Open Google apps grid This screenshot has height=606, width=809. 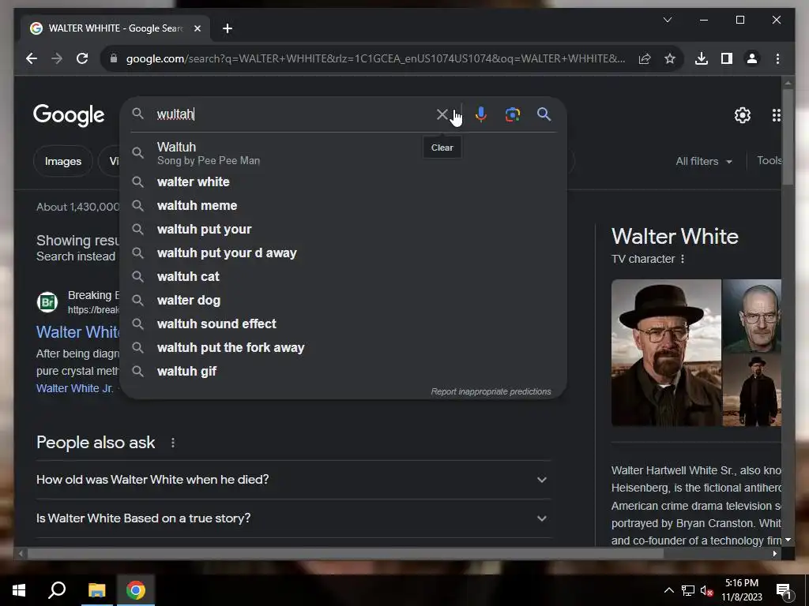pyautogui.click(x=776, y=115)
